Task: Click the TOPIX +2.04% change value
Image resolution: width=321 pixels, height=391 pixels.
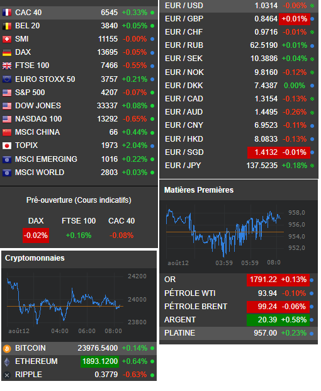Action: pos(135,145)
